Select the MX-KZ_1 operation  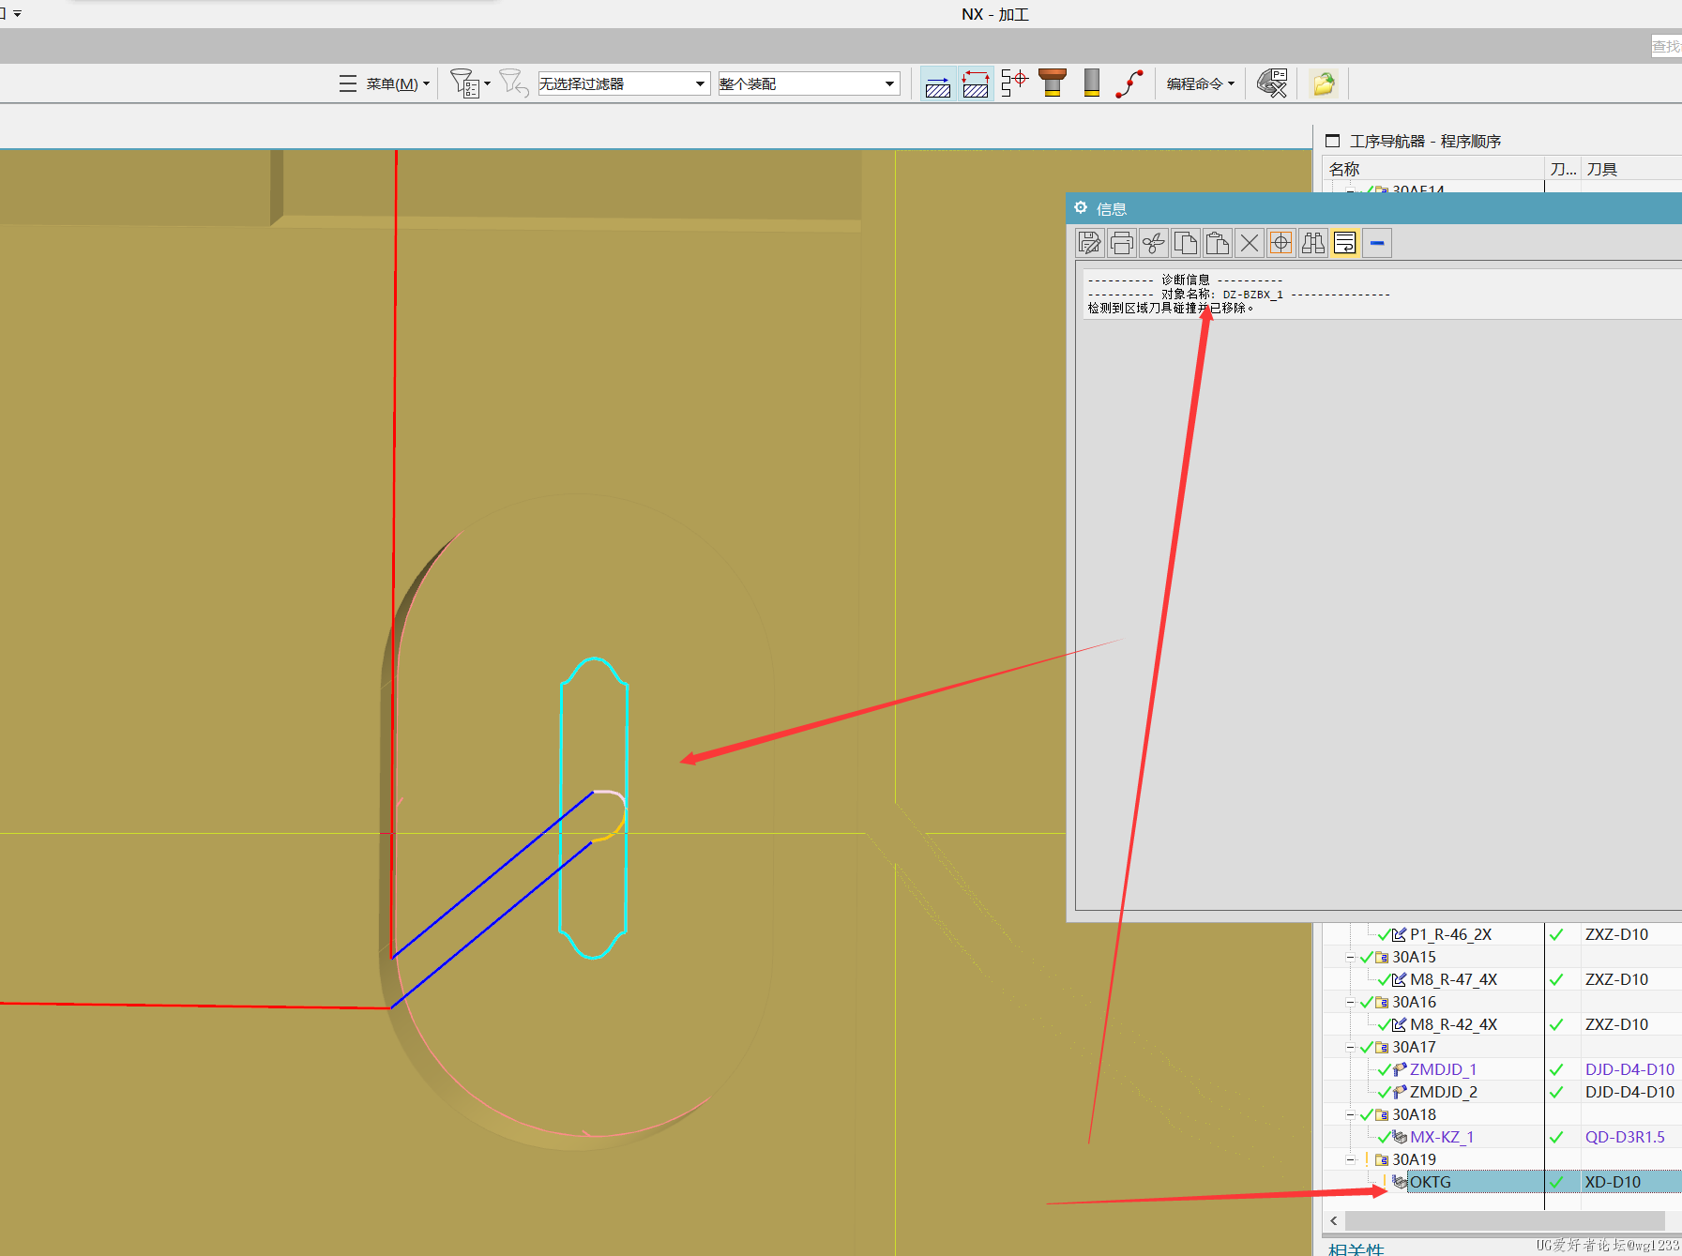click(1442, 1137)
